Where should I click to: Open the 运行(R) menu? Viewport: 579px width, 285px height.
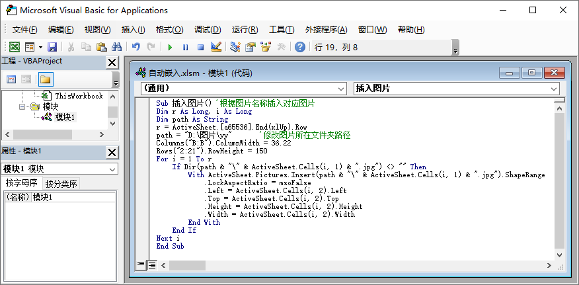(x=245, y=30)
